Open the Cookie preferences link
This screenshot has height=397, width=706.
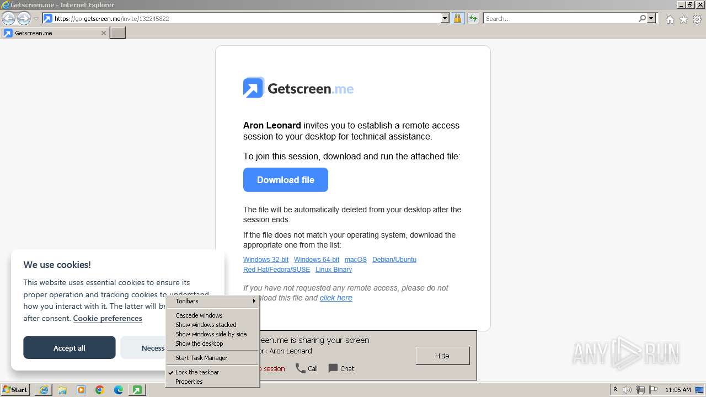pyautogui.click(x=108, y=318)
